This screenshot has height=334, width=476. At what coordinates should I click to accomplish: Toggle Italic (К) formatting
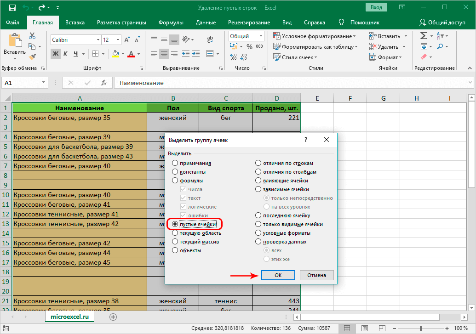(65, 54)
